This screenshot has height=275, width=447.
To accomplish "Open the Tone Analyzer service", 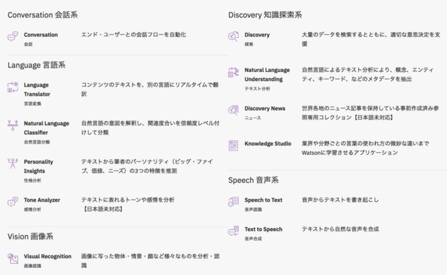I will click(x=42, y=200).
